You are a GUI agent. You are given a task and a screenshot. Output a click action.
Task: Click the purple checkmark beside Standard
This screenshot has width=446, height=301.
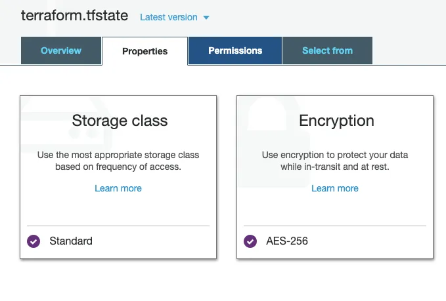pyautogui.click(x=33, y=241)
